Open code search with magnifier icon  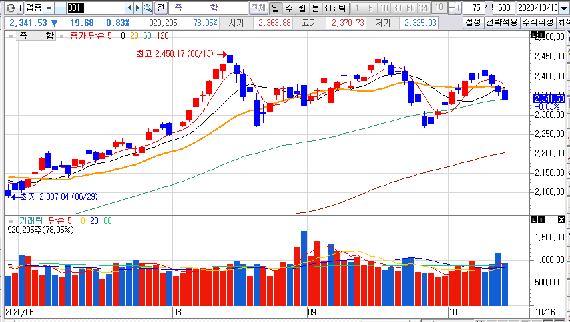click(148, 7)
